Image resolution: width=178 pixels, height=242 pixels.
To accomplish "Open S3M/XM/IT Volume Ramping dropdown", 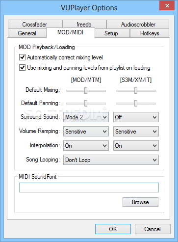I will [x=136, y=132].
